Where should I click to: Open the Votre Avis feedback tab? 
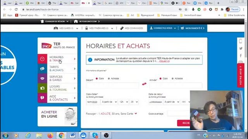pos(241,75)
